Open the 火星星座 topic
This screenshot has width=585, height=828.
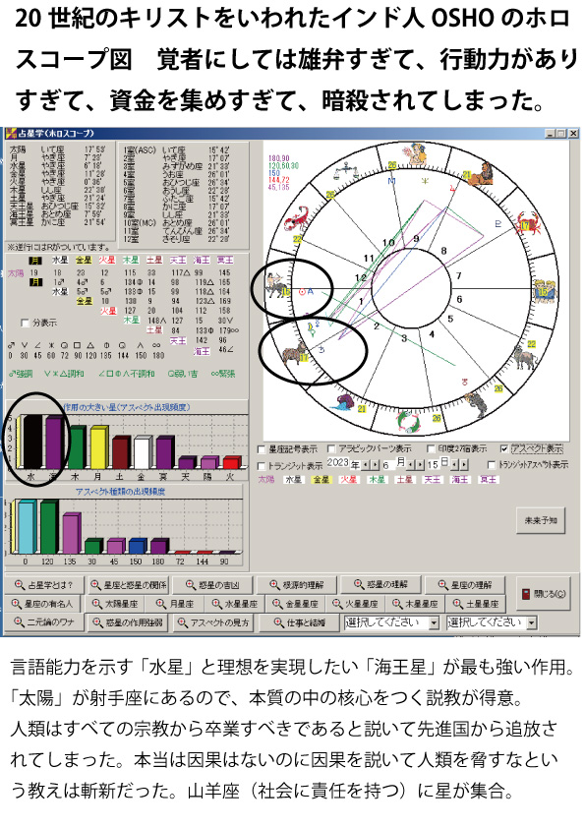click(355, 604)
